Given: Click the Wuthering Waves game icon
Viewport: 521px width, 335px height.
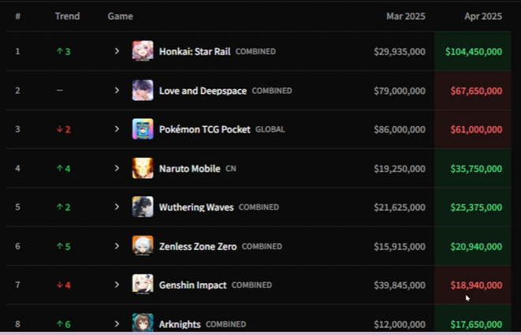Looking at the screenshot, I should tap(143, 207).
